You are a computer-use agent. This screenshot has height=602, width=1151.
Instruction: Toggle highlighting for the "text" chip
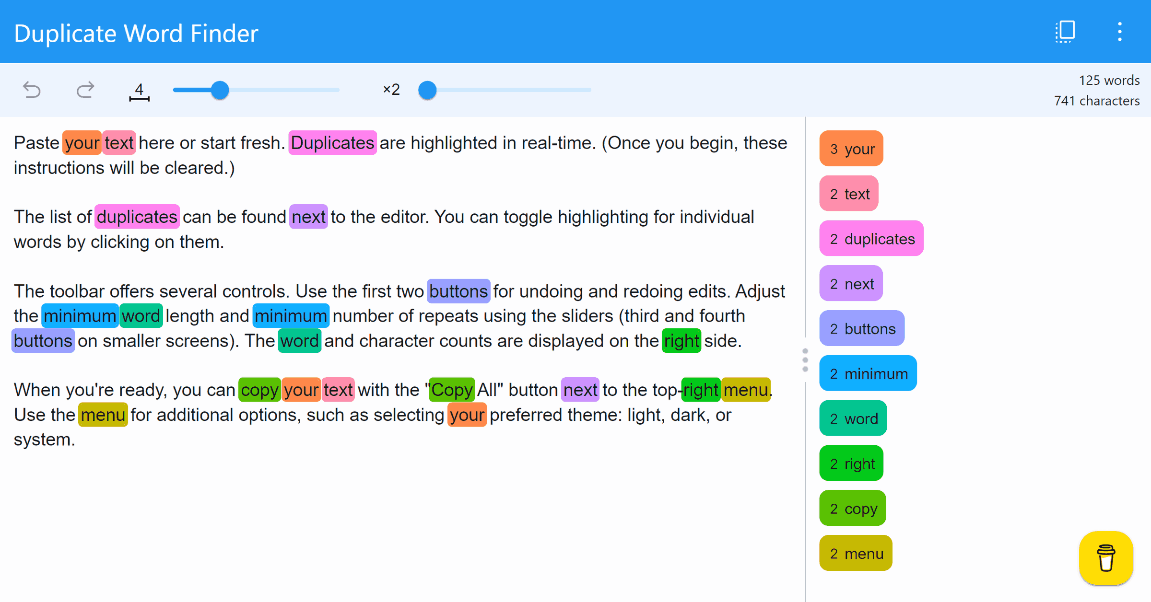tap(848, 193)
